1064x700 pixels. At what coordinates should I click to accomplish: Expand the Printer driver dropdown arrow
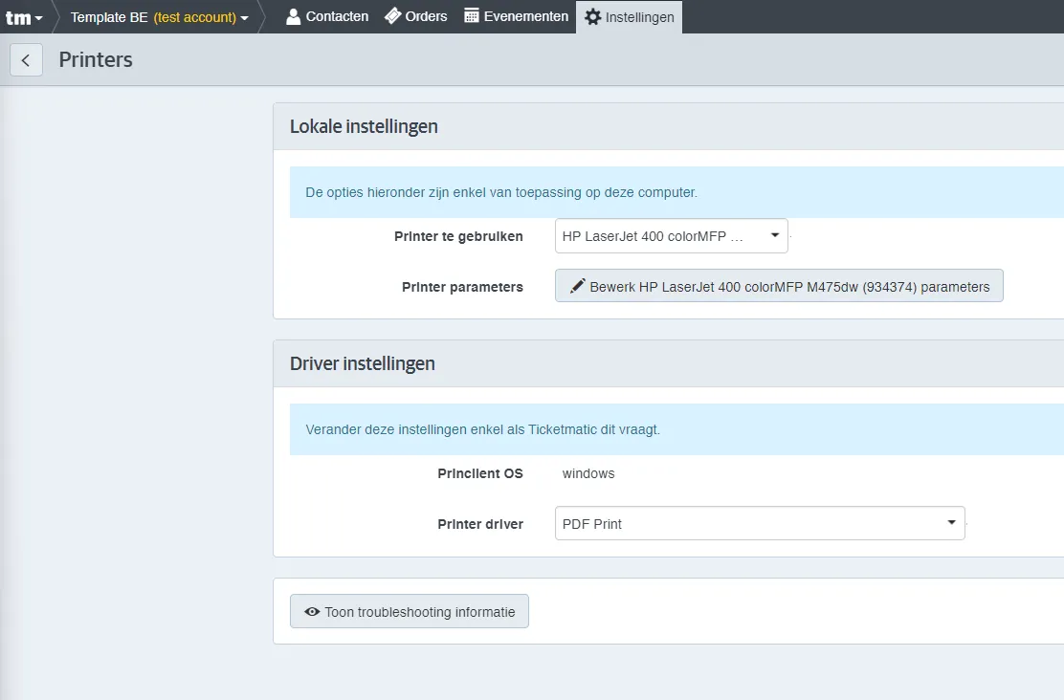[951, 522]
